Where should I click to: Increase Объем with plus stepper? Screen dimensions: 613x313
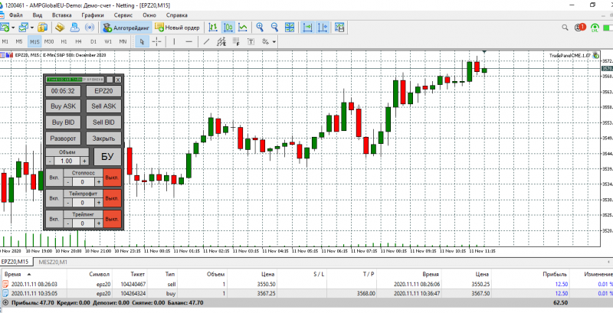(x=85, y=161)
